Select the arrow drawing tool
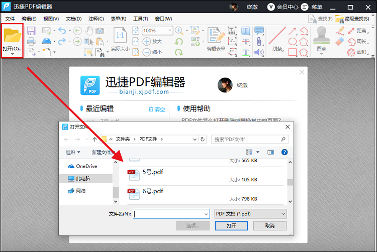 [293, 31]
